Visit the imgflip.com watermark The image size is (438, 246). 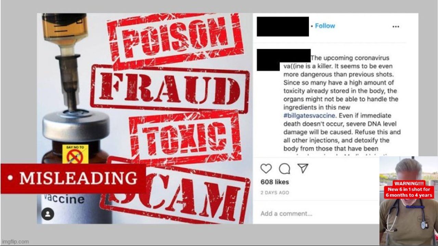pyautogui.click(x=15, y=242)
